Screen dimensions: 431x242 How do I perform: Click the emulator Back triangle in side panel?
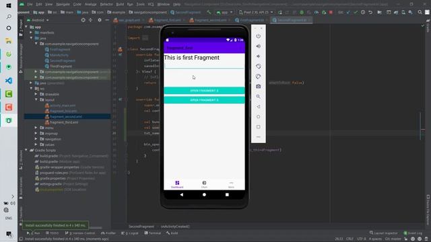pyautogui.click(x=258, y=107)
